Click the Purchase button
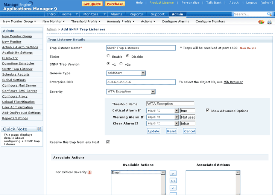The width and height of the screenshot is (275, 195). point(115,4)
